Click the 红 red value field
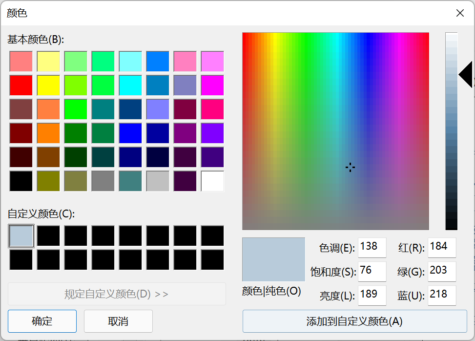The height and width of the screenshot is (341, 475). 442,247
